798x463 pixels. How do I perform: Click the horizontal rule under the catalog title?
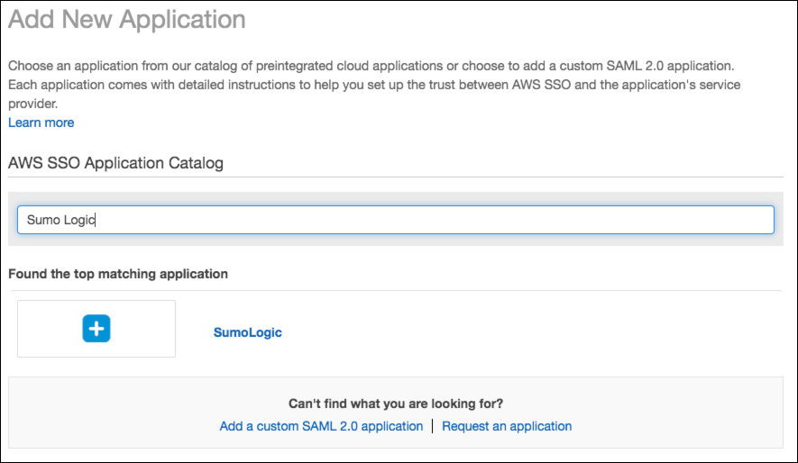395,177
